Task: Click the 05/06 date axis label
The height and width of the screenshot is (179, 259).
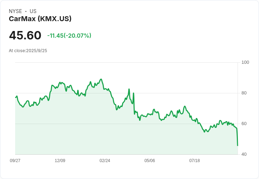Action: (150, 161)
